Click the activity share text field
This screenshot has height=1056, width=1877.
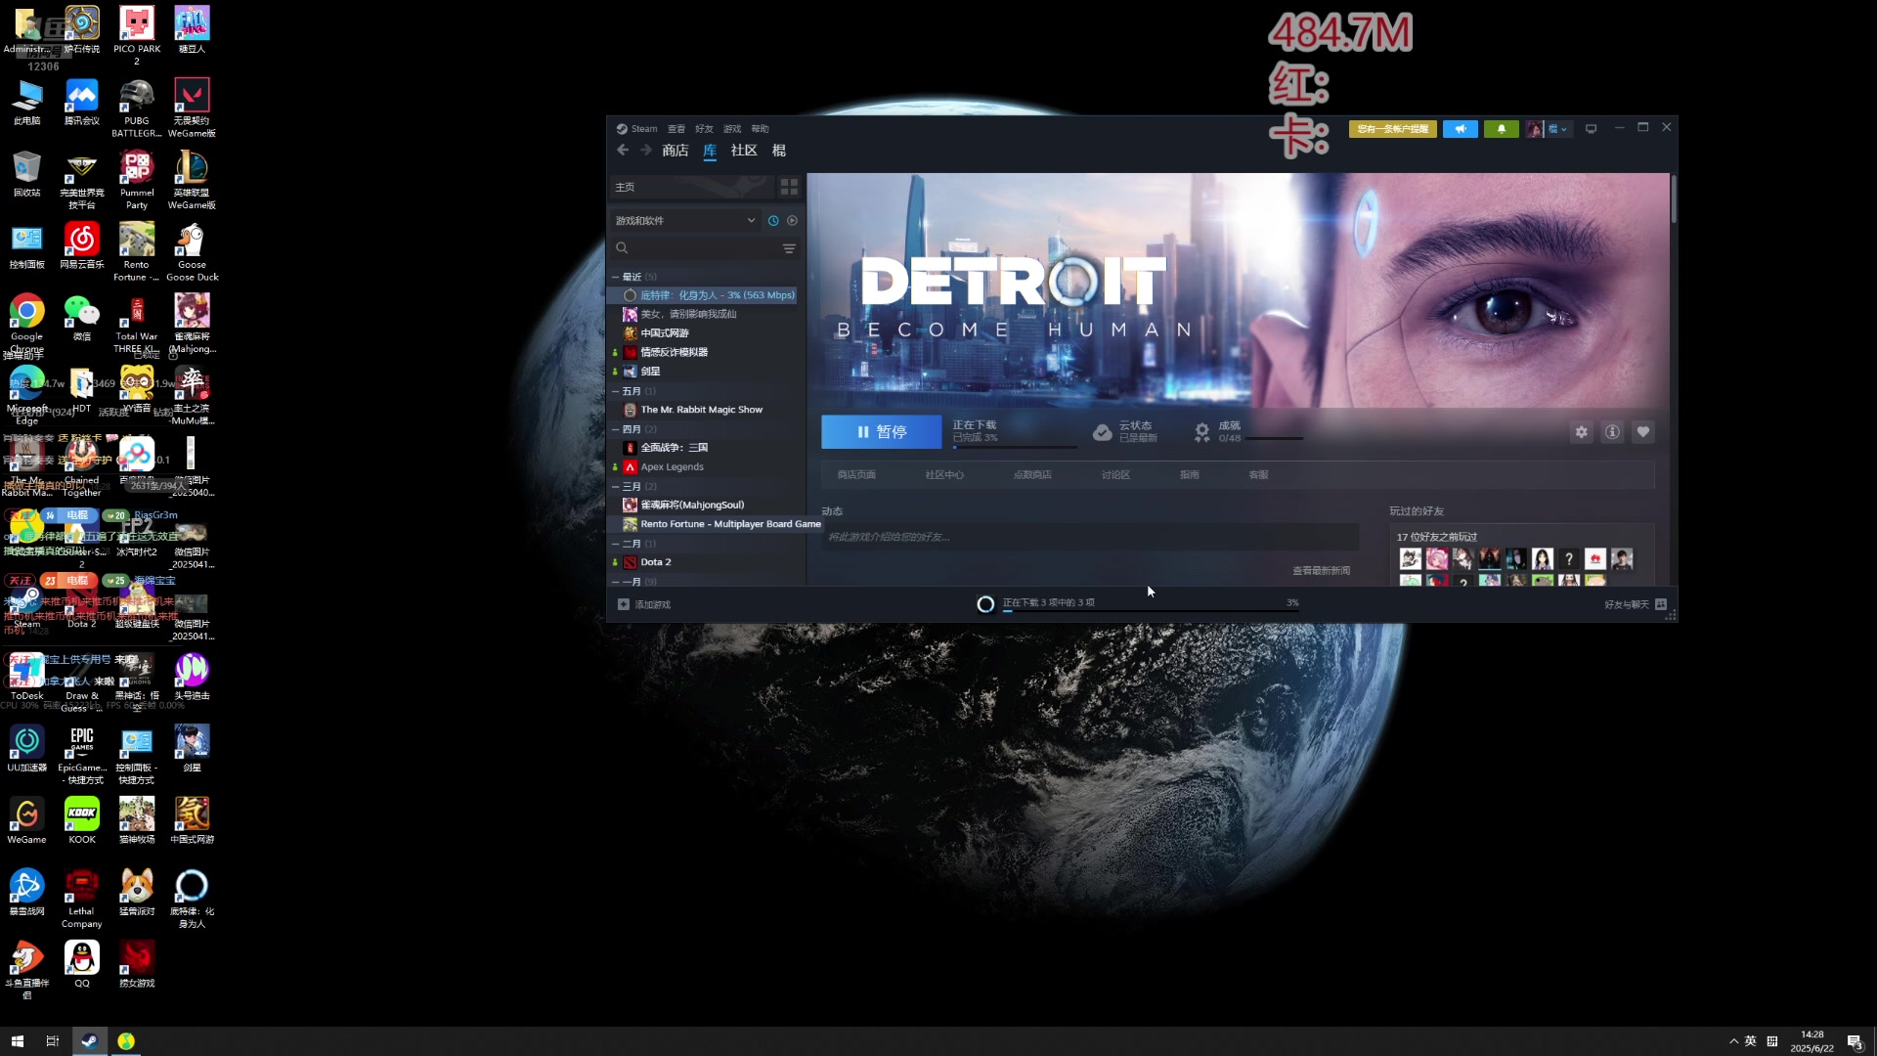1090,537
